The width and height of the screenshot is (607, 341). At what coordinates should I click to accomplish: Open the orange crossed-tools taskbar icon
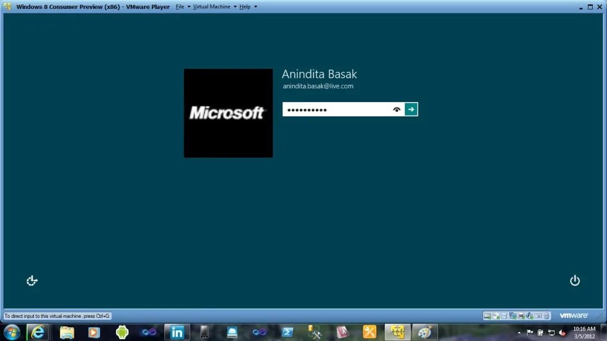[x=369, y=332]
